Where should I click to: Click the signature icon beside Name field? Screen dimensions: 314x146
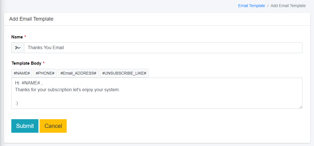coord(18,48)
